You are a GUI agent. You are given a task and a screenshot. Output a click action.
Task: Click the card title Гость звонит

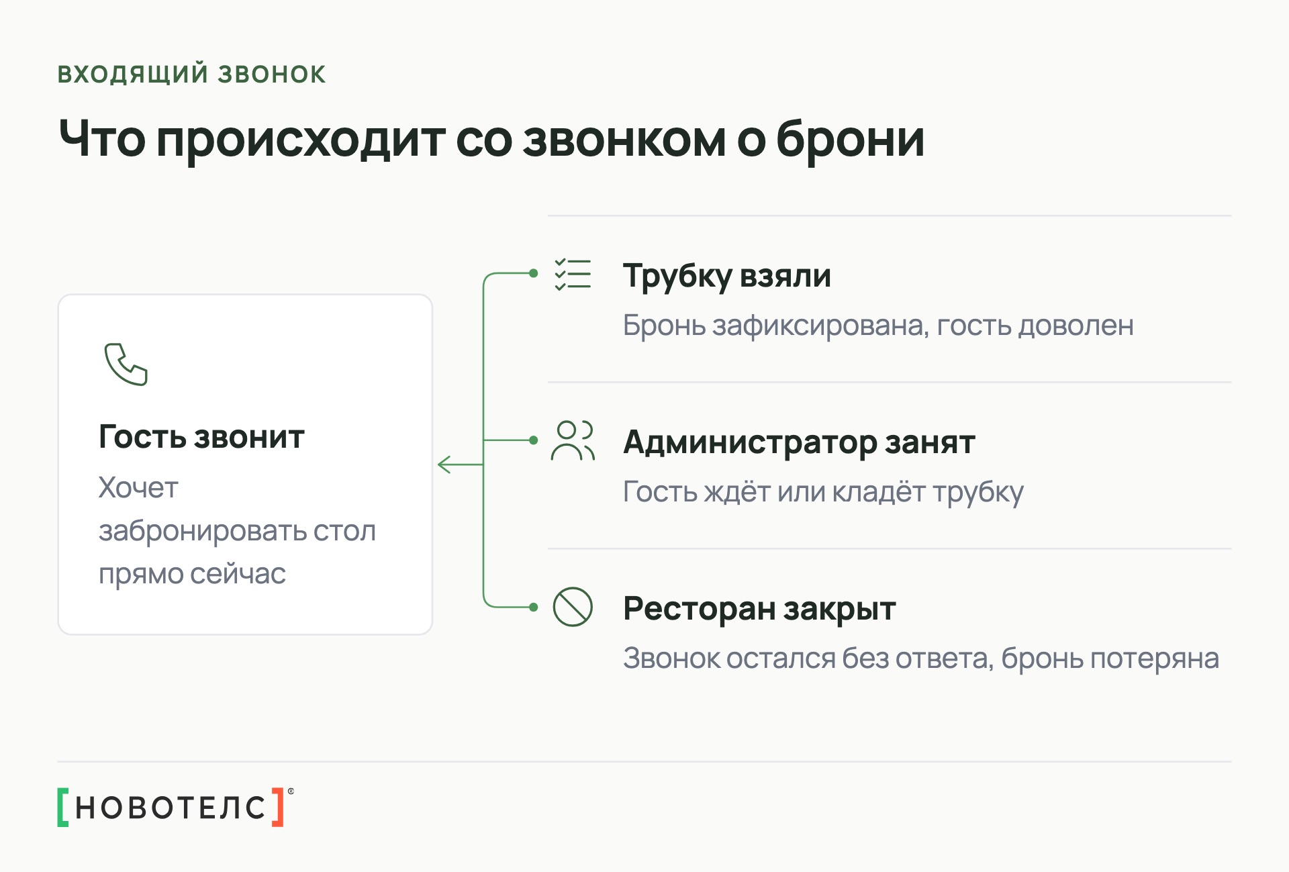coord(201,437)
